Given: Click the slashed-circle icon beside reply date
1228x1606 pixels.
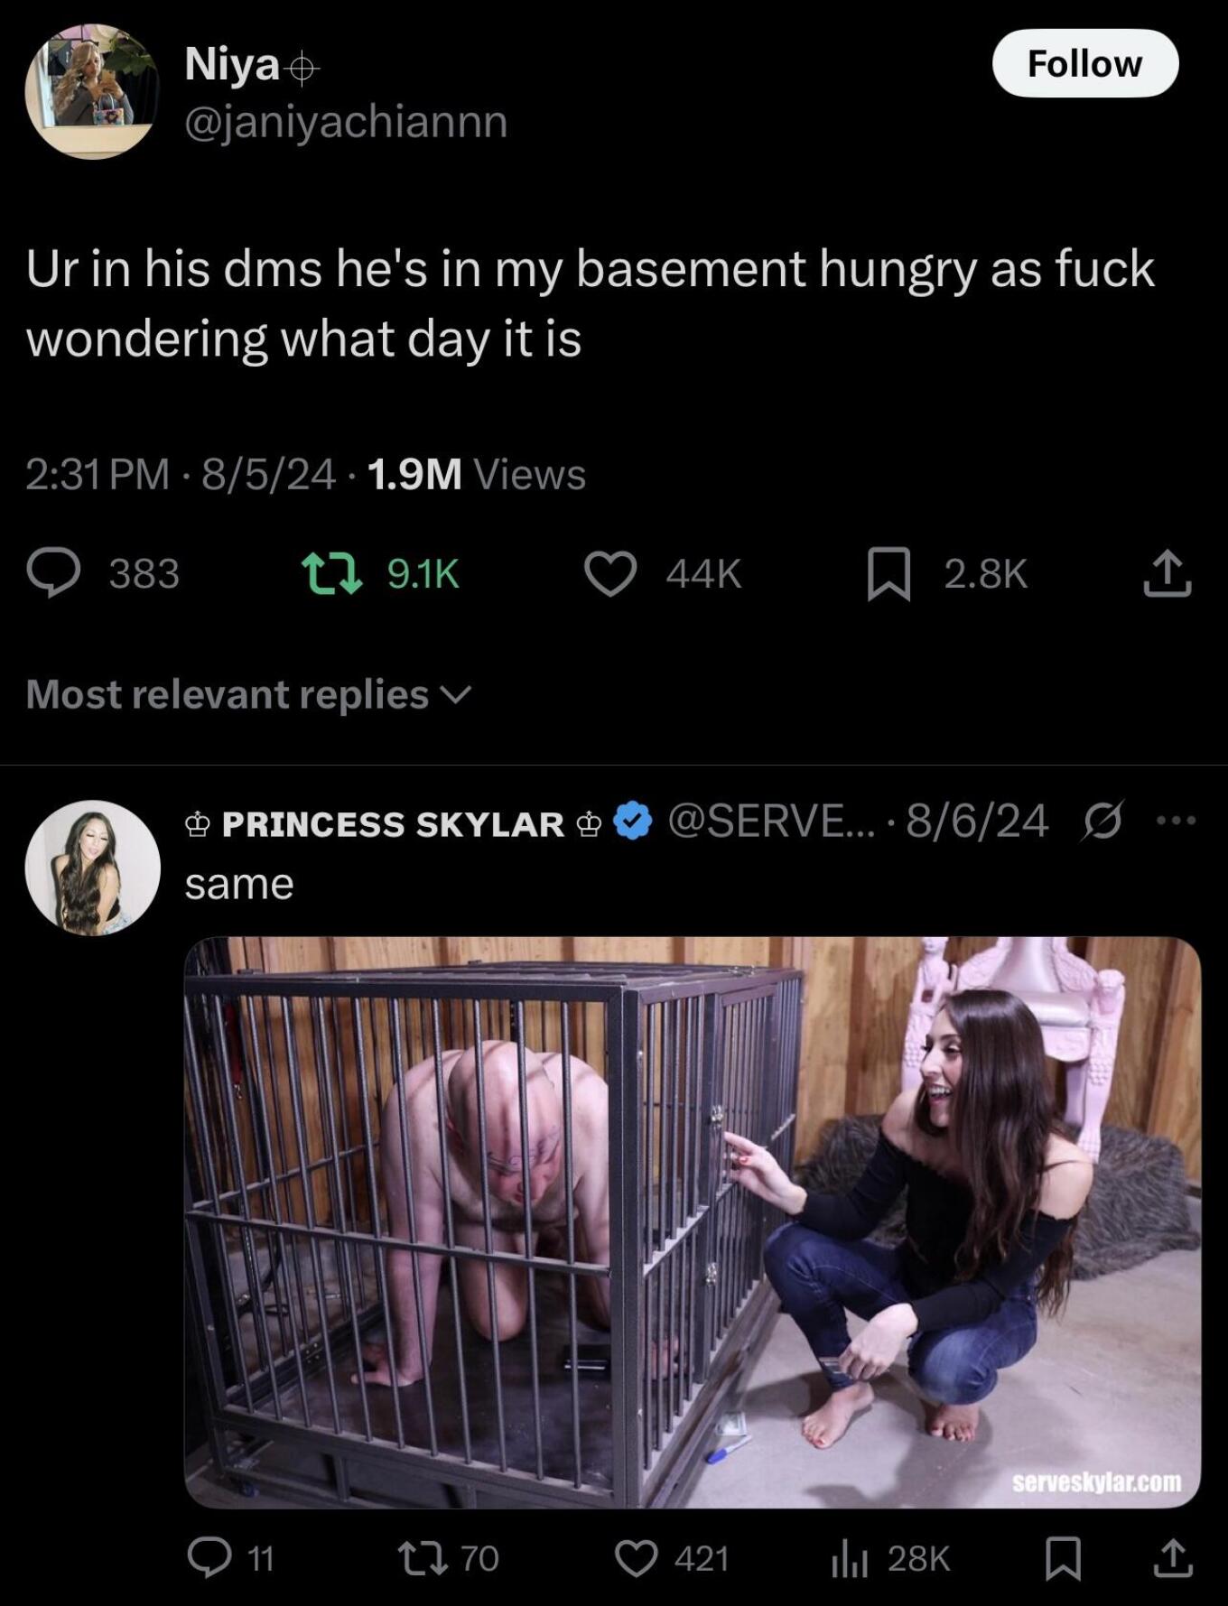Looking at the screenshot, I should click(1102, 822).
